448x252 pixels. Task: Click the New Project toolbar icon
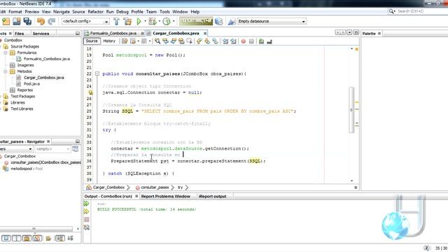pyautogui.click(x=6, y=21)
